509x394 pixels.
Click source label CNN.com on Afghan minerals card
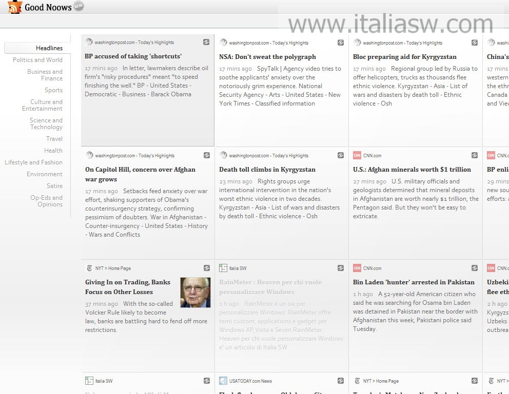pos(373,156)
